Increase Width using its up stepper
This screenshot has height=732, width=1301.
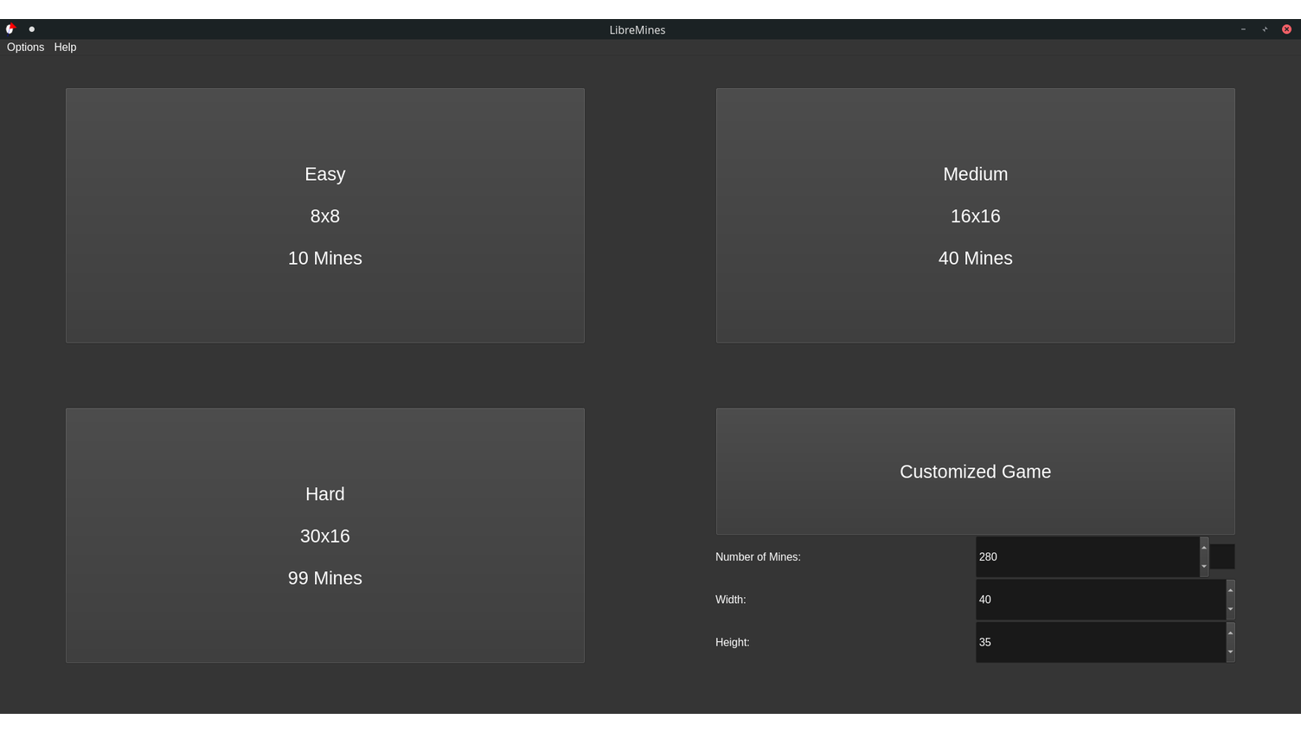pos(1230,590)
